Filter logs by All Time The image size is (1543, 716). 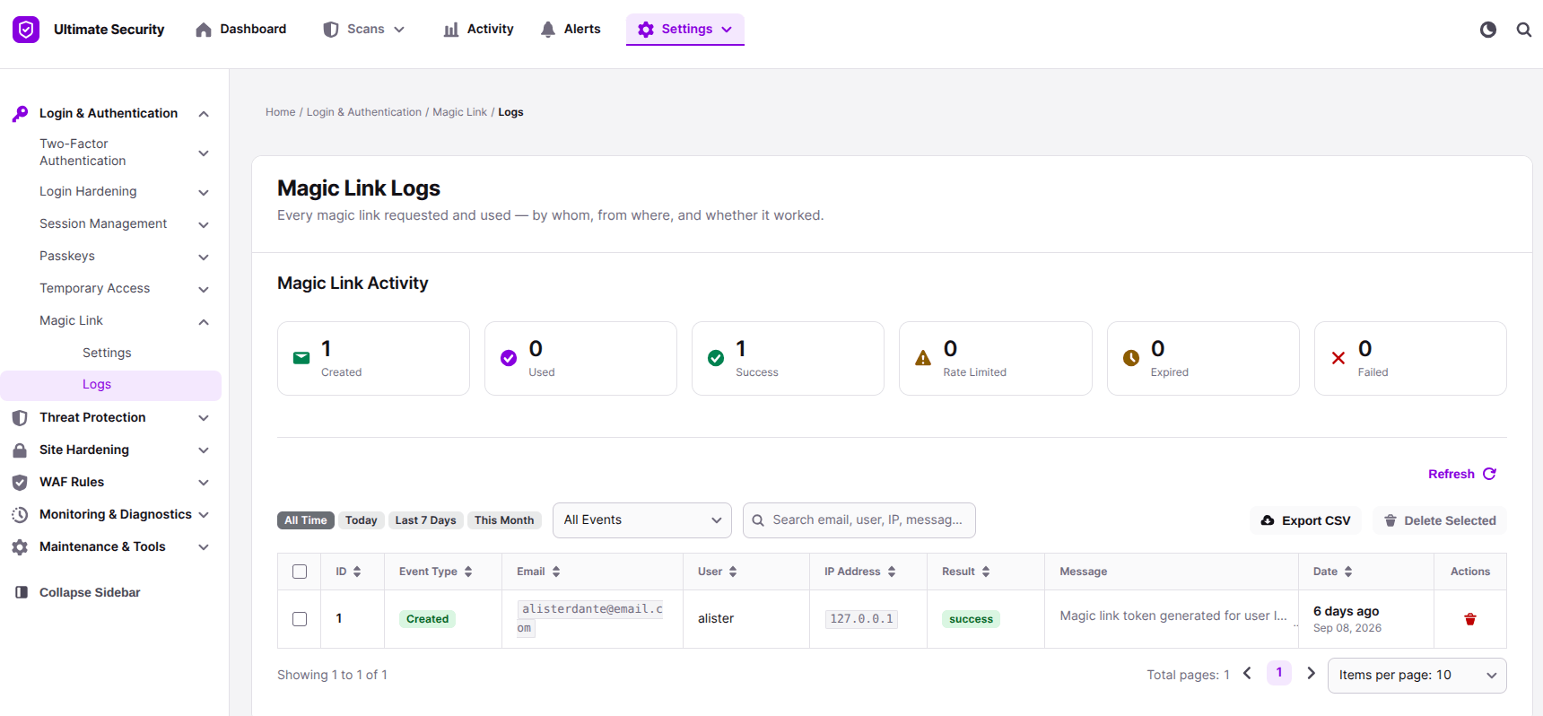click(x=306, y=520)
